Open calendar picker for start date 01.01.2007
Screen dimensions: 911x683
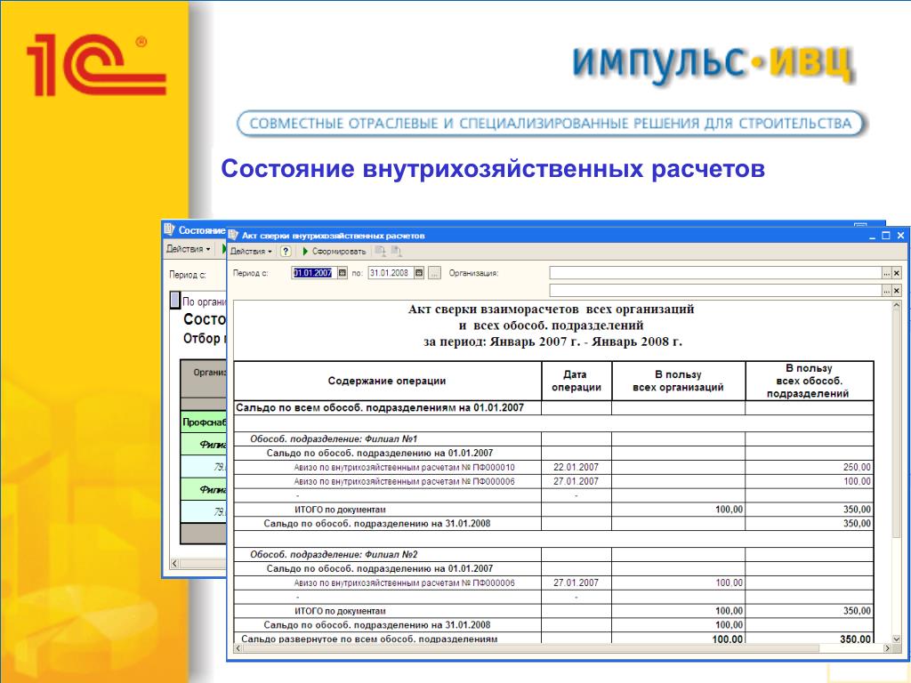click(x=343, y=273)
